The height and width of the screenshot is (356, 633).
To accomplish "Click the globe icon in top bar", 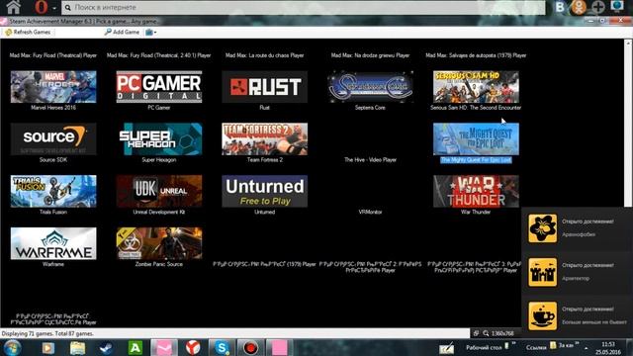I will tap(617, 6).
